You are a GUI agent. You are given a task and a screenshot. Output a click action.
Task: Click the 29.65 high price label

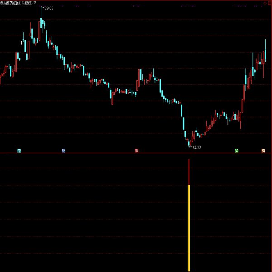pyautogui.click(x=49, y=8)
